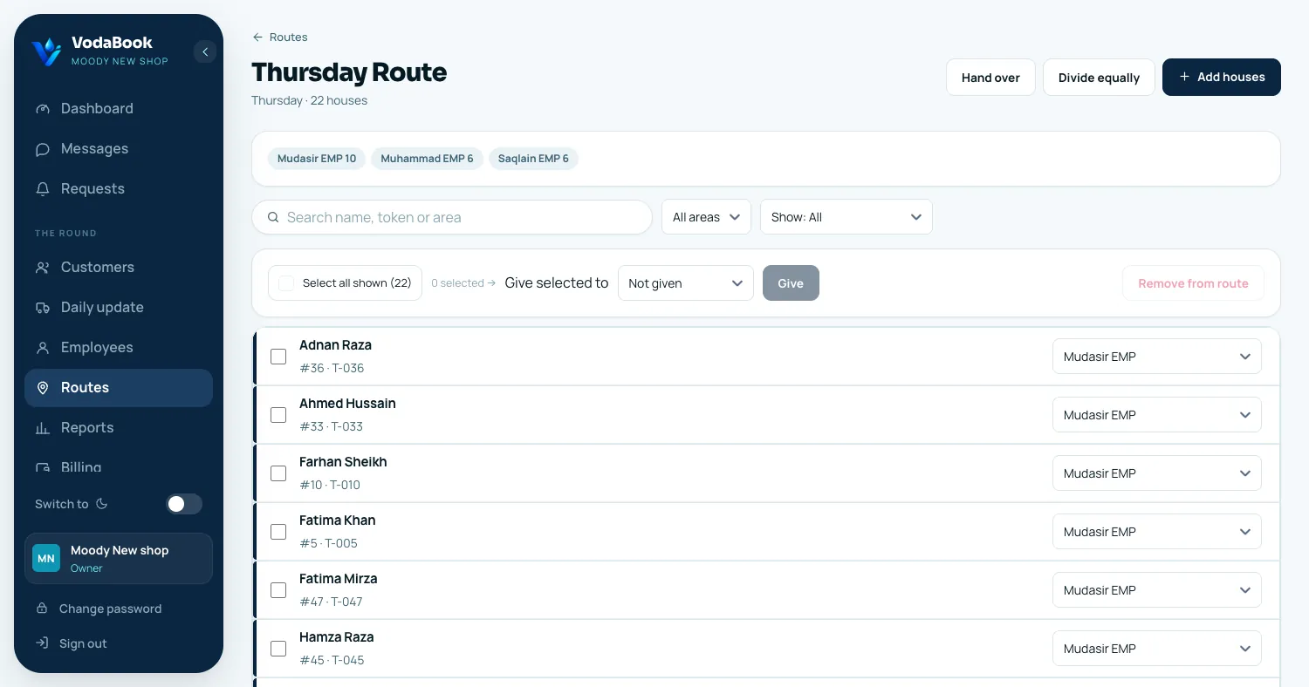The height and width of the screenshot is (687, 1309).
Task: Click the Customers people icon
Action: (x=43, y=268)
